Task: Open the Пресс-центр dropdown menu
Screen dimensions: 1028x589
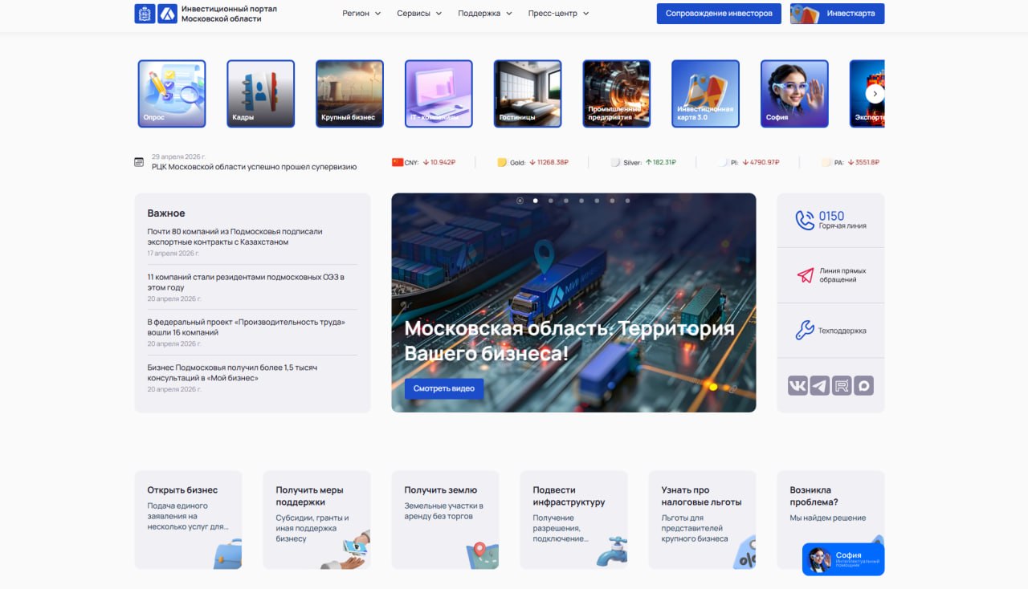Action: [558, 14]
